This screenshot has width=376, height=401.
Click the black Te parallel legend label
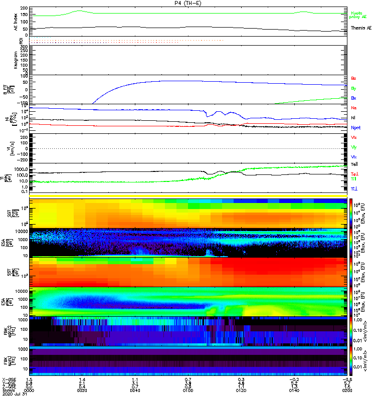(x=354, y=164)
